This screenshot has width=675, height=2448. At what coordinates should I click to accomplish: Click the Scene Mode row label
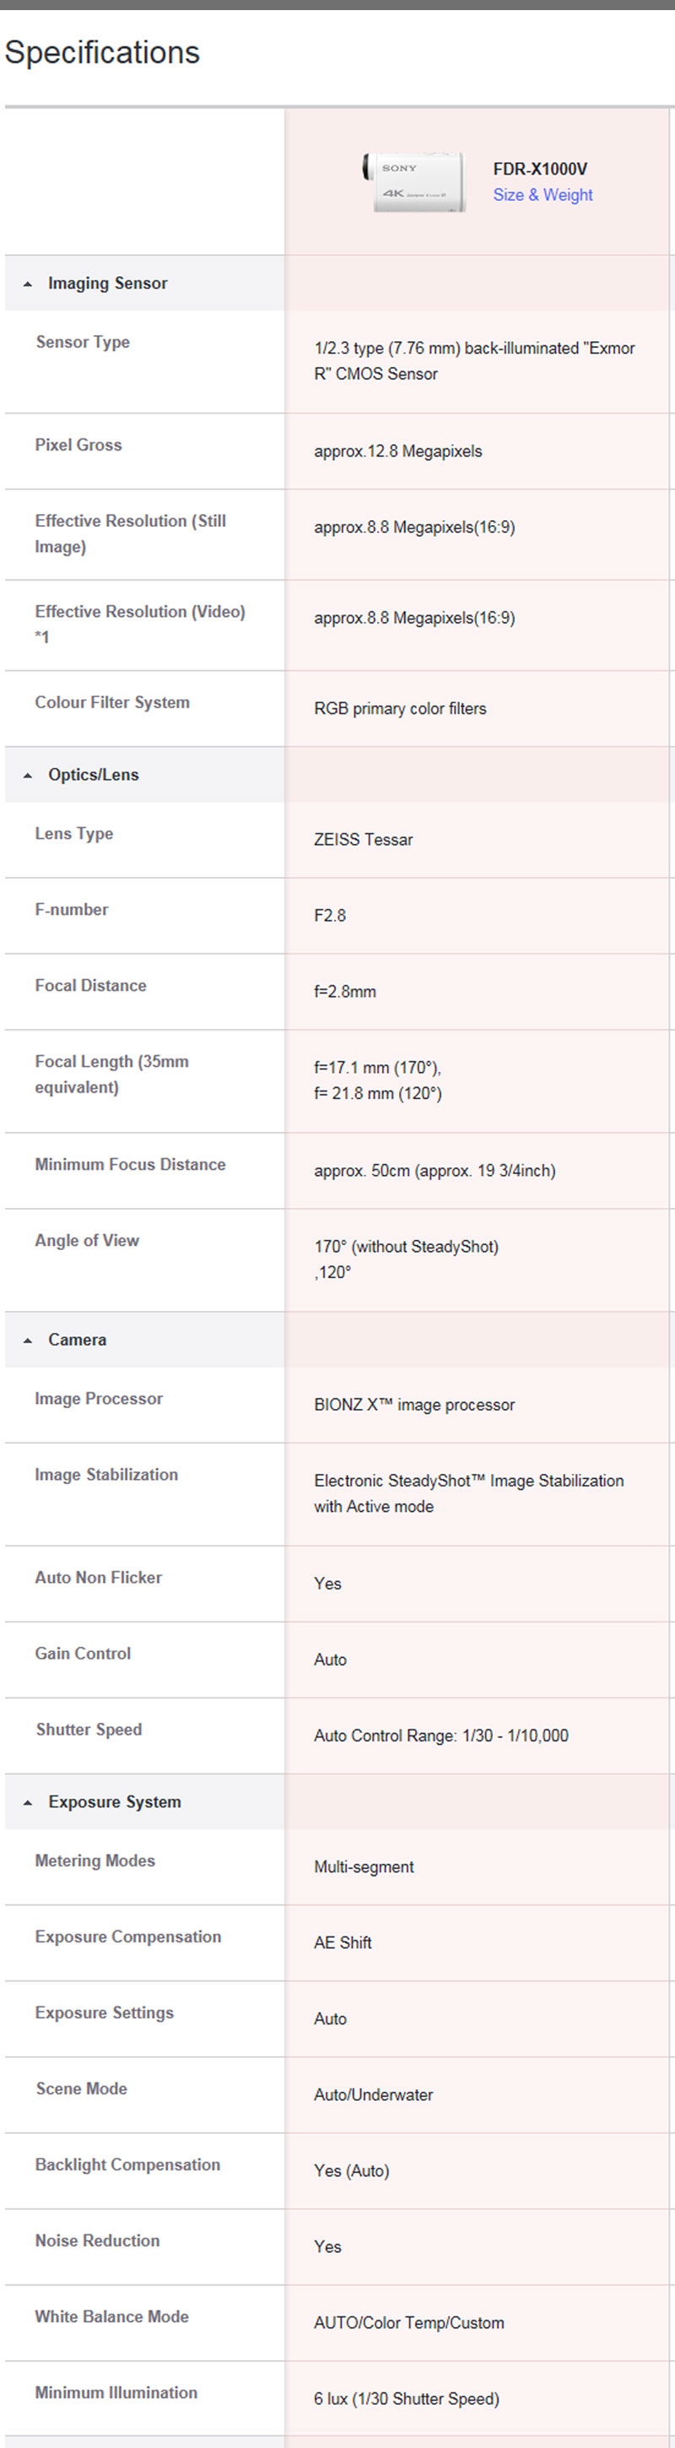pos(82,2088)
